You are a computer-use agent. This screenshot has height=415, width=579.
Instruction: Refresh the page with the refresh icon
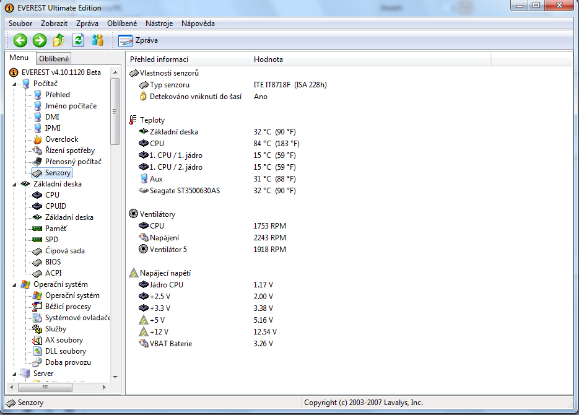[78, 40]
